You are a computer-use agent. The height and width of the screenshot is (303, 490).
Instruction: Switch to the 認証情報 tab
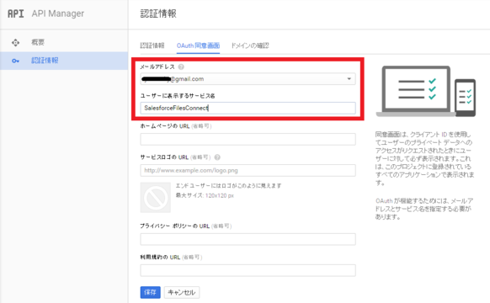pos(152,45)
